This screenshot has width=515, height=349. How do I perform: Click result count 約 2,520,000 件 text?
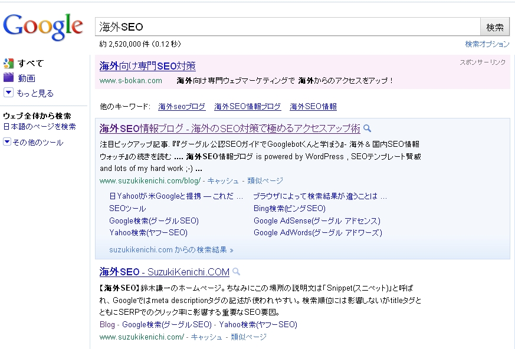[140, 44]
